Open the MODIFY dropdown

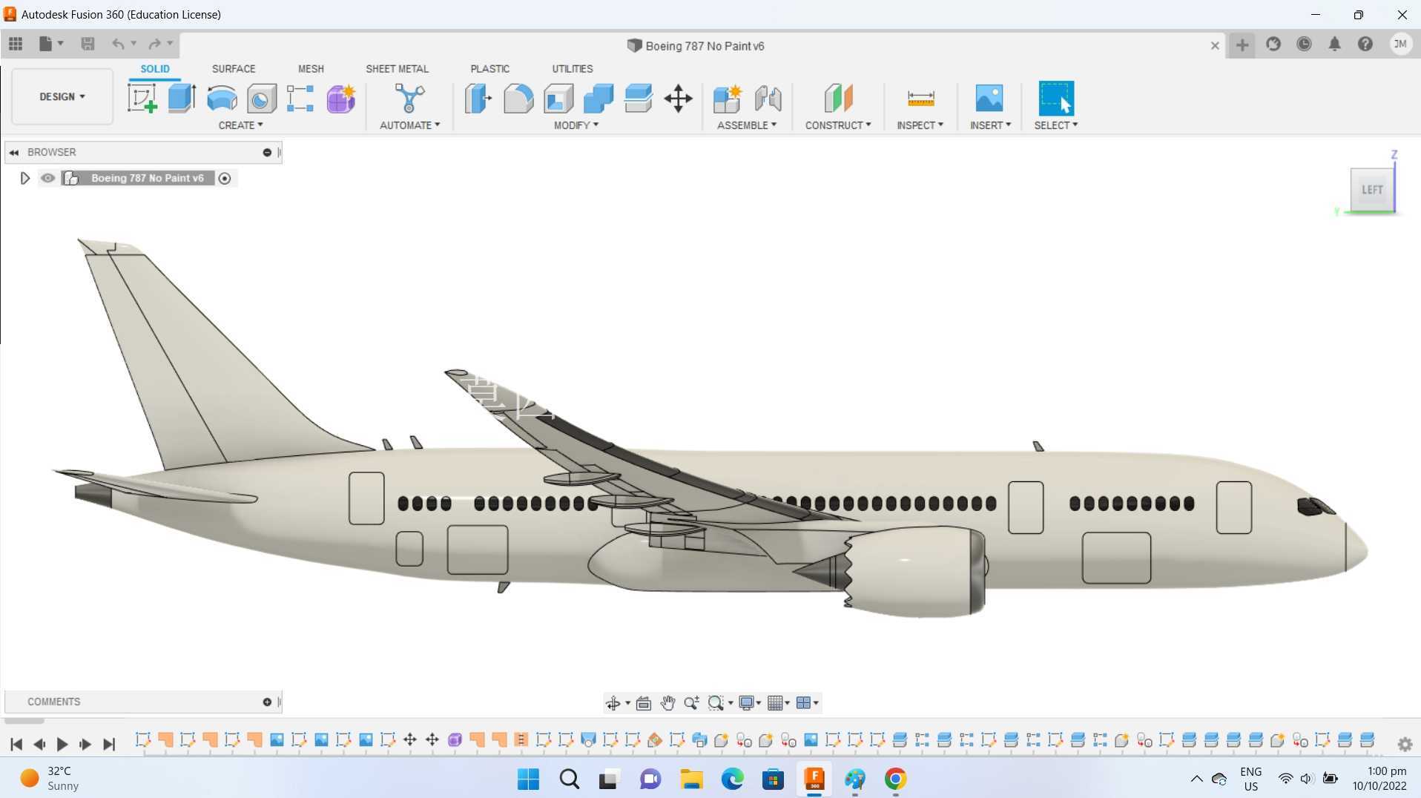pyautogui.click(x=576, y=125)
